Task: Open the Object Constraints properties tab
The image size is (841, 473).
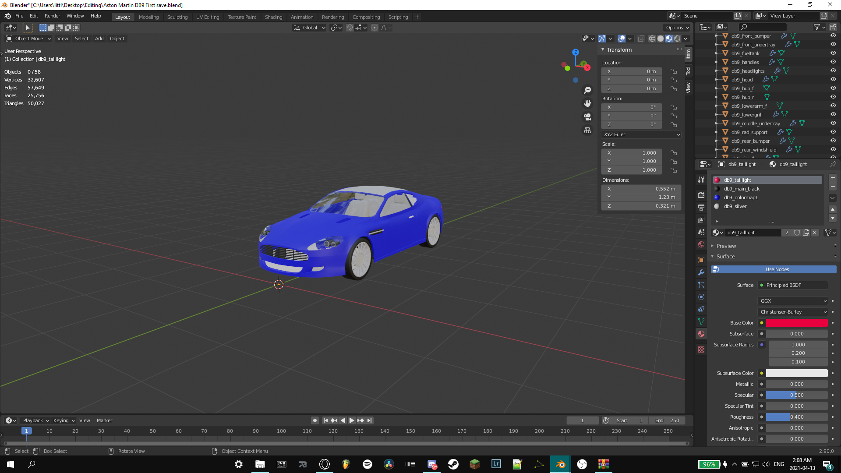Action: 701,309
